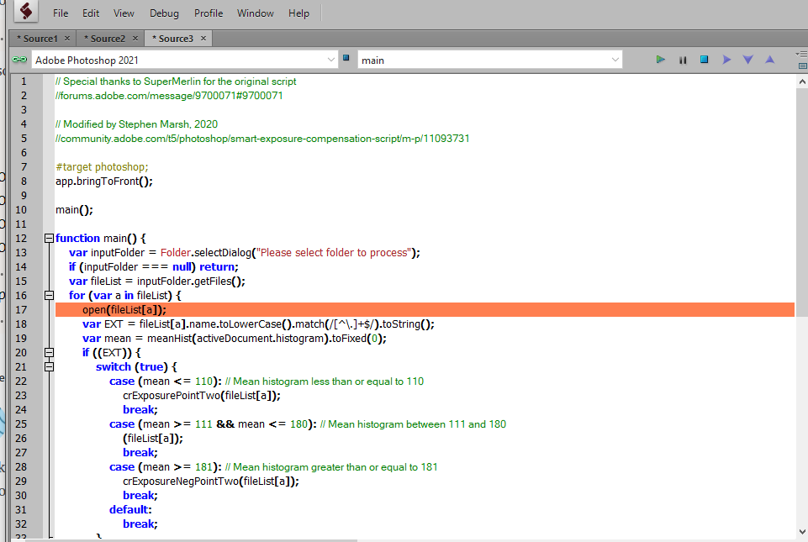Step over the current line
Image resolution: width=808 pixels, height=542 pixels.
point(726,60)
